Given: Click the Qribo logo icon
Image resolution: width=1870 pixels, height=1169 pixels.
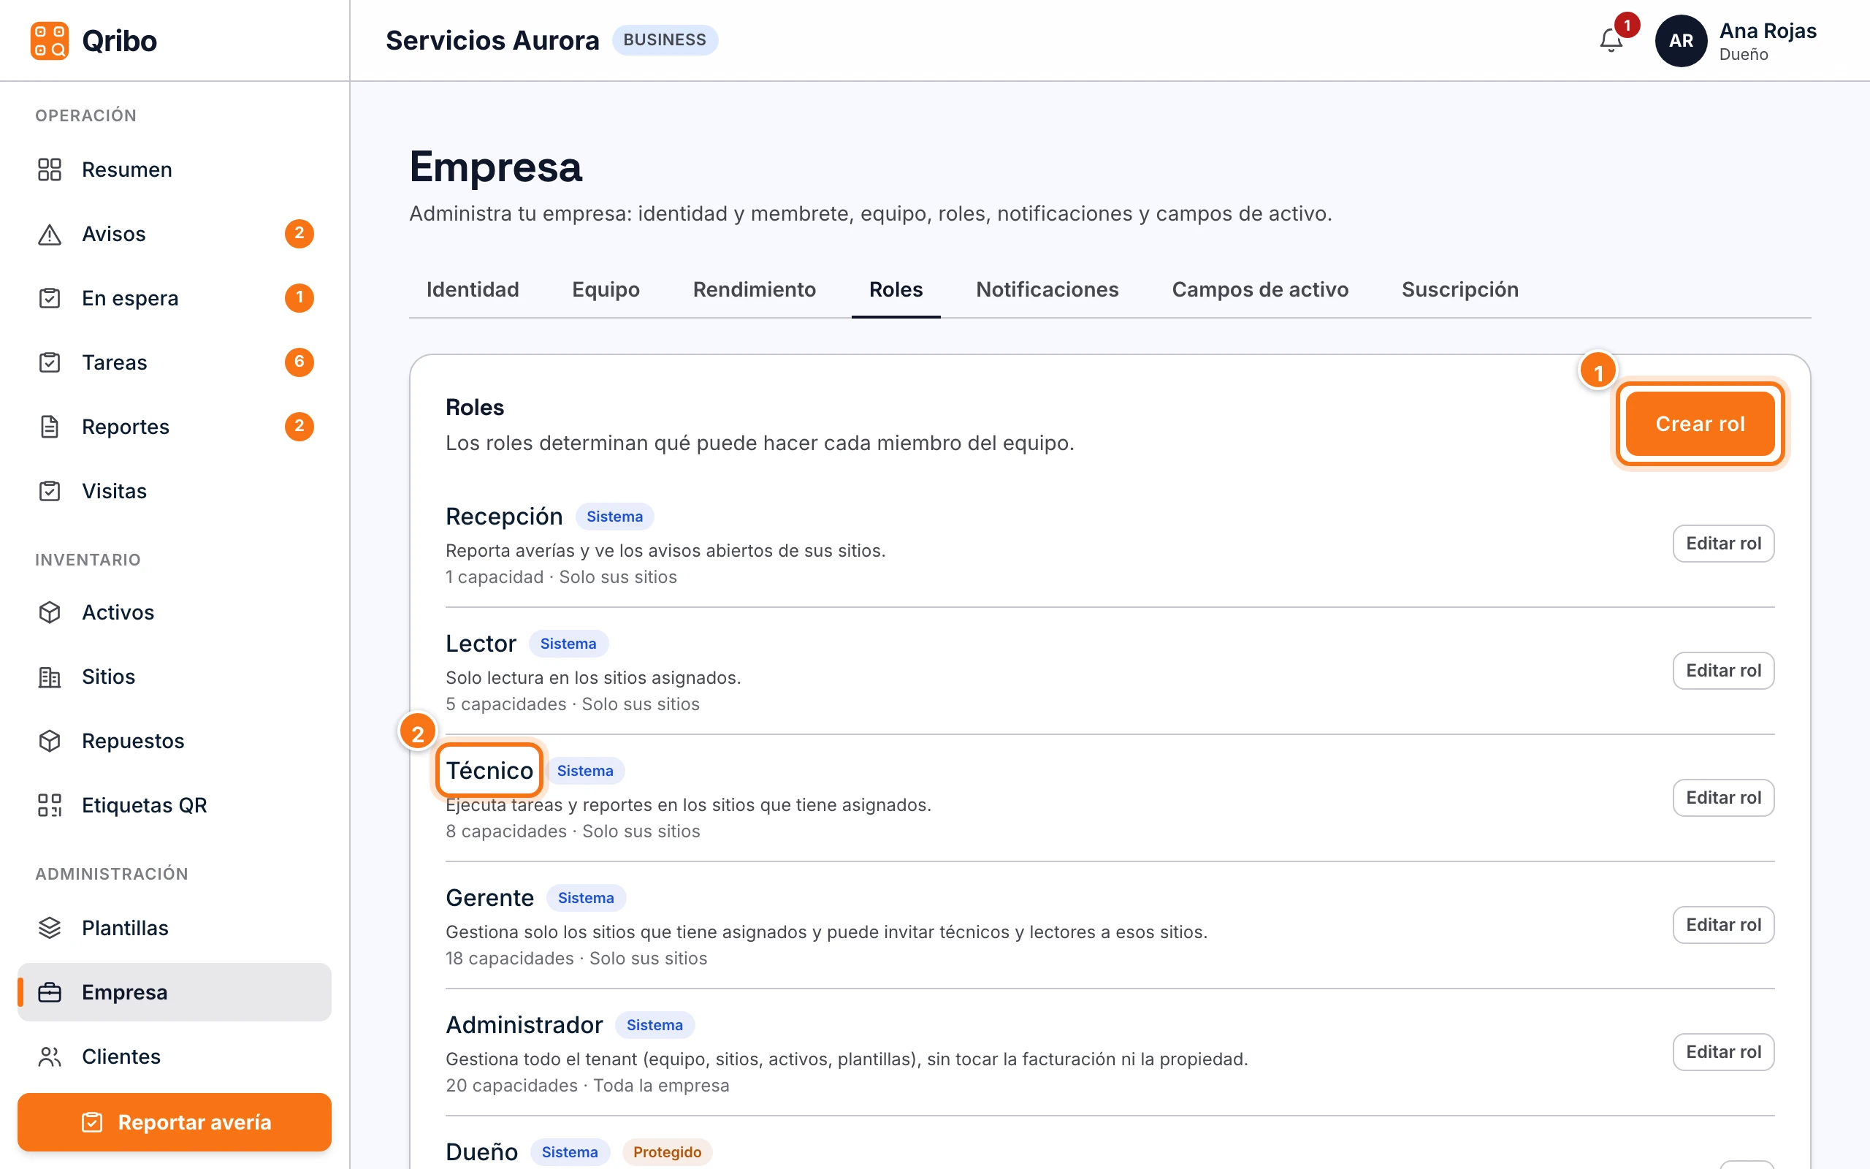Looking at the screenshot, I should pos(50,40).
